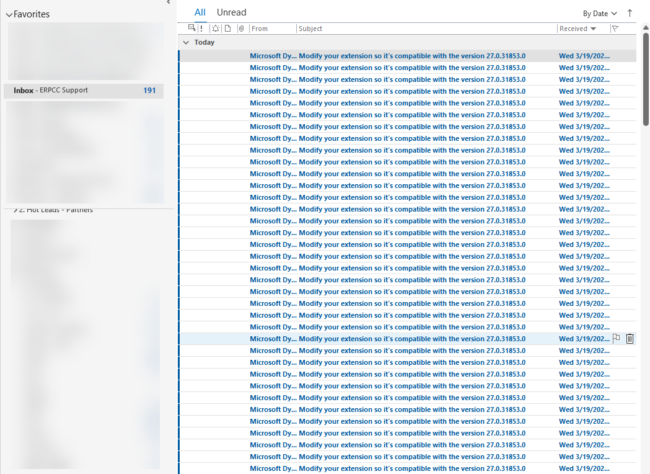Collapse the Favorites section
This screenshot has height=474, width=650.
pos(9,15)
